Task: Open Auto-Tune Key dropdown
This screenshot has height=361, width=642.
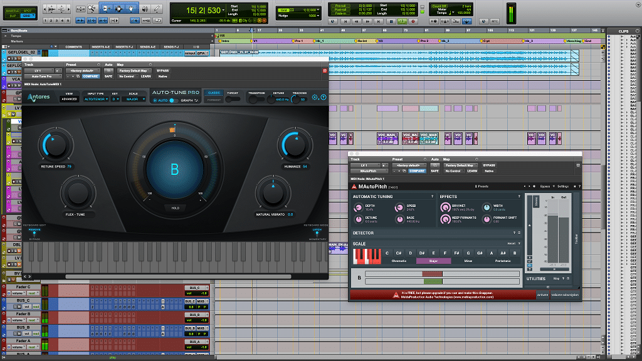Action: pos(115,99)
